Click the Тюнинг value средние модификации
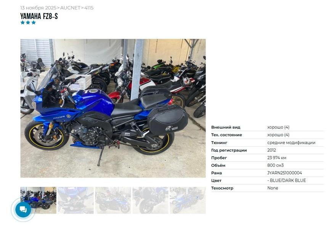The width and height of the screenshot is (328, 246). point(291,143)
